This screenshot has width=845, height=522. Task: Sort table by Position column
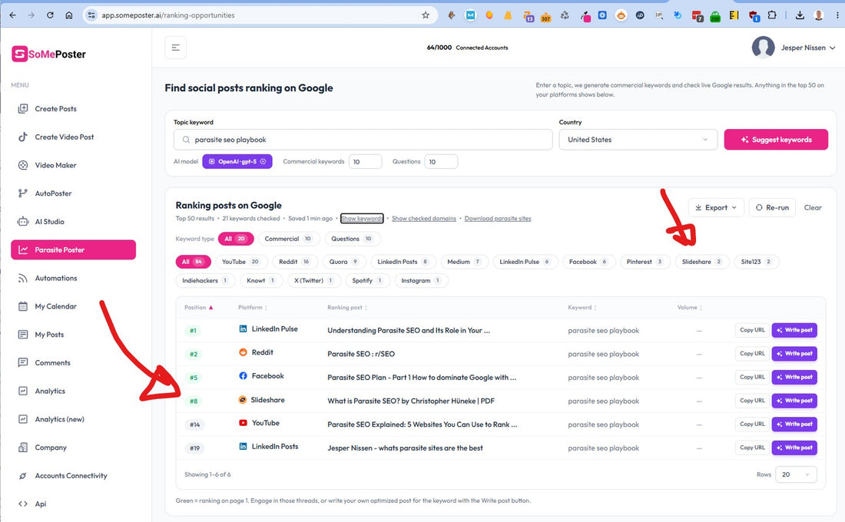tap(198, 308)
